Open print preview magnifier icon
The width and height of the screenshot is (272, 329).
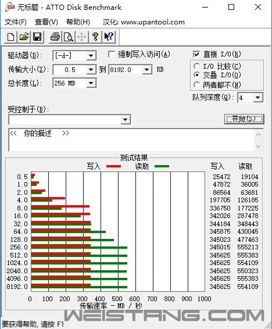tap(69, 37)
